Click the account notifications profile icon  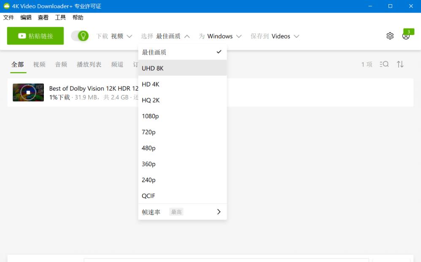(x=406, y=36)
